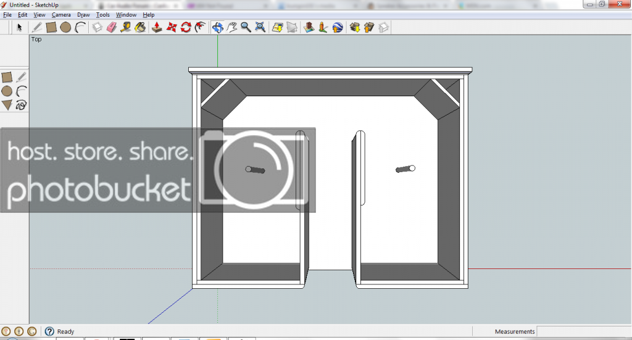The width and height of the screenshot is (632, 340).
Task: Click the "Measurements" label
Action: [x=515, y=331]
